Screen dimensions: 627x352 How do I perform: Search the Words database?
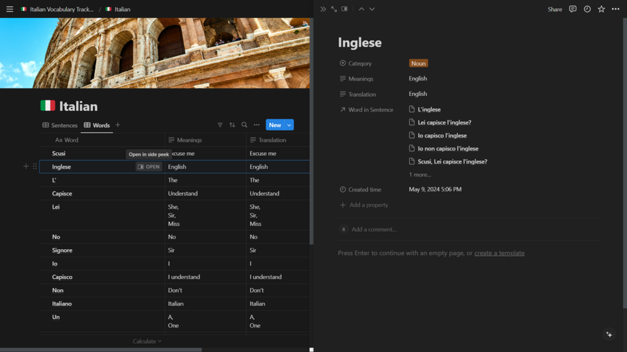pos(245,125)
